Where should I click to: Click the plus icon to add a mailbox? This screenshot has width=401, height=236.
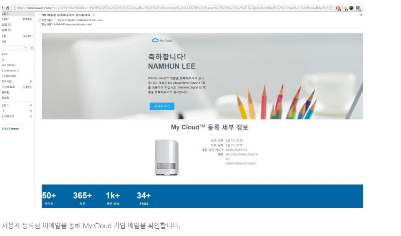(26, 48)
